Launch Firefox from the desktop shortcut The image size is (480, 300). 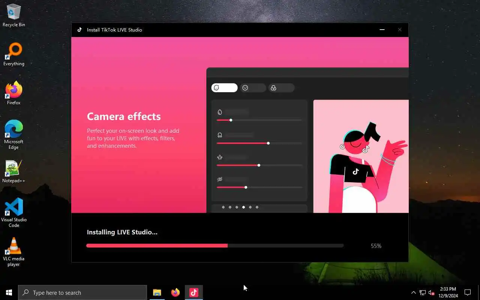pyautogui.click(x=14, y=93)
